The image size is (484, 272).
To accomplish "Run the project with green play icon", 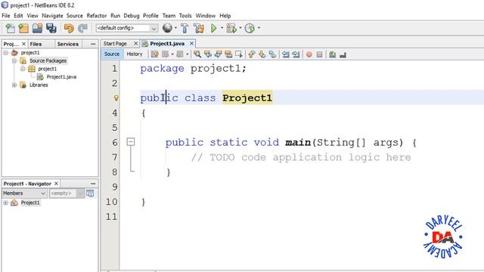I will [x=213, y=28].
